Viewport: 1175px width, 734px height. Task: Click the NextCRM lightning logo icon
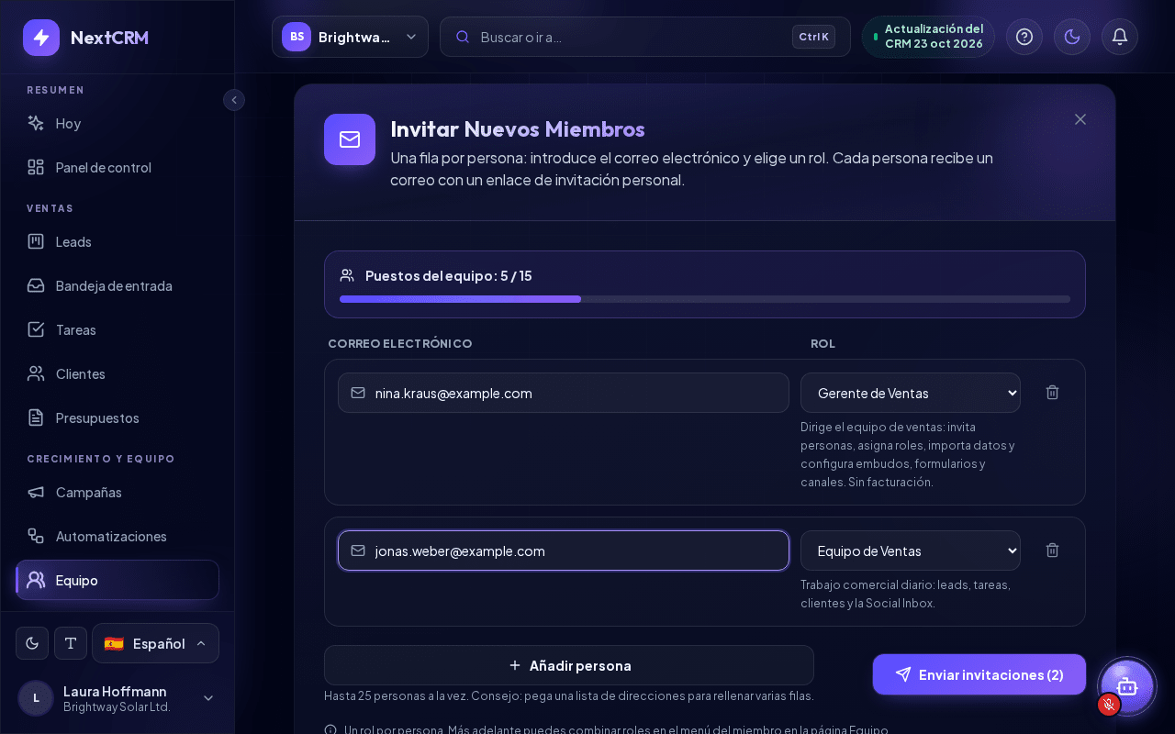[x=41, y=38]
